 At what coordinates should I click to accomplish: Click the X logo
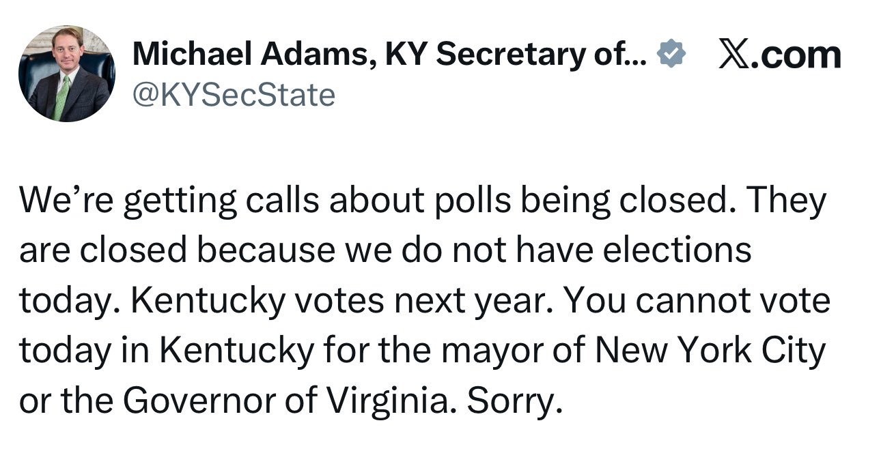pos(736,55)
